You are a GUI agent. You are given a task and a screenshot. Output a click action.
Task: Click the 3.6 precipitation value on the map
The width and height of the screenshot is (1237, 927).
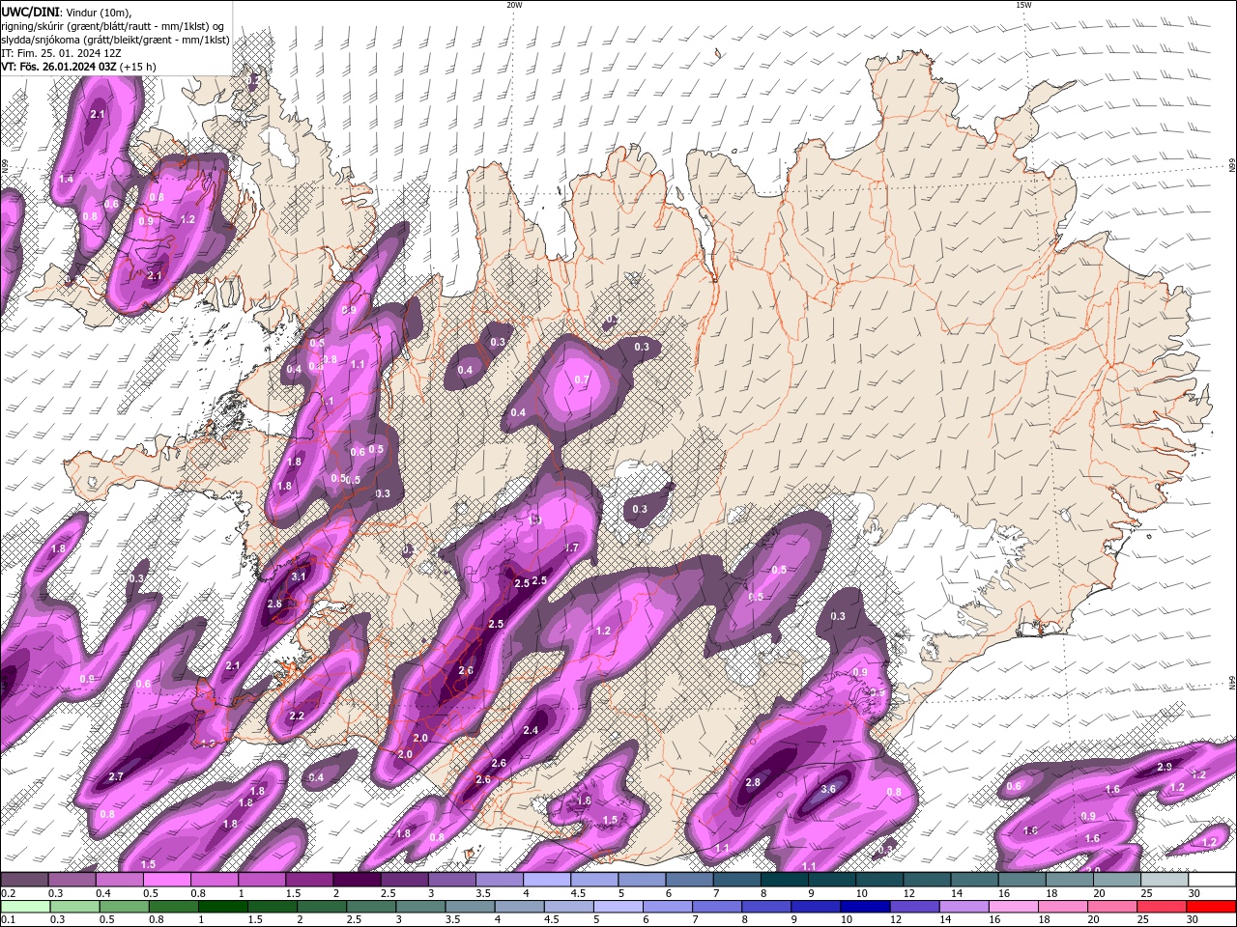(827, 789)
